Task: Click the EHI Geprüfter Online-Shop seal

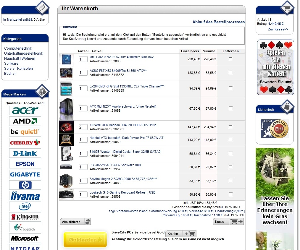Action: [x=275, y=129]
